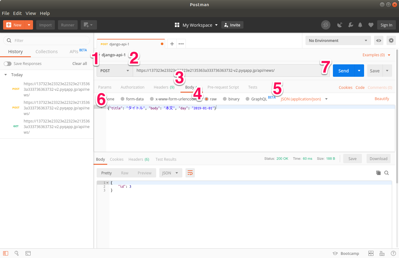Click the blue Send button
This screenshot has height=258, width=399.
tap(344, 71)
